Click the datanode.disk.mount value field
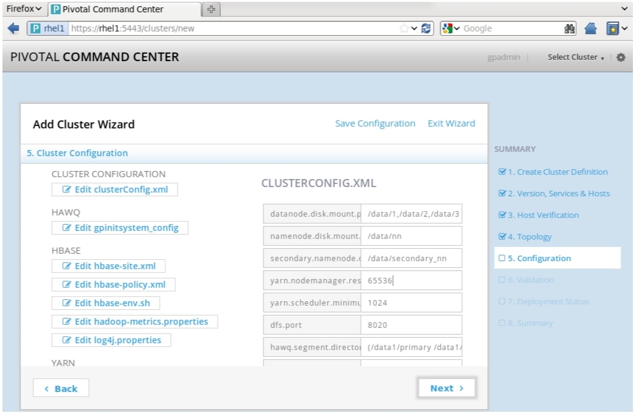Viewport: 636px width, 413px height. click(411, 214)
